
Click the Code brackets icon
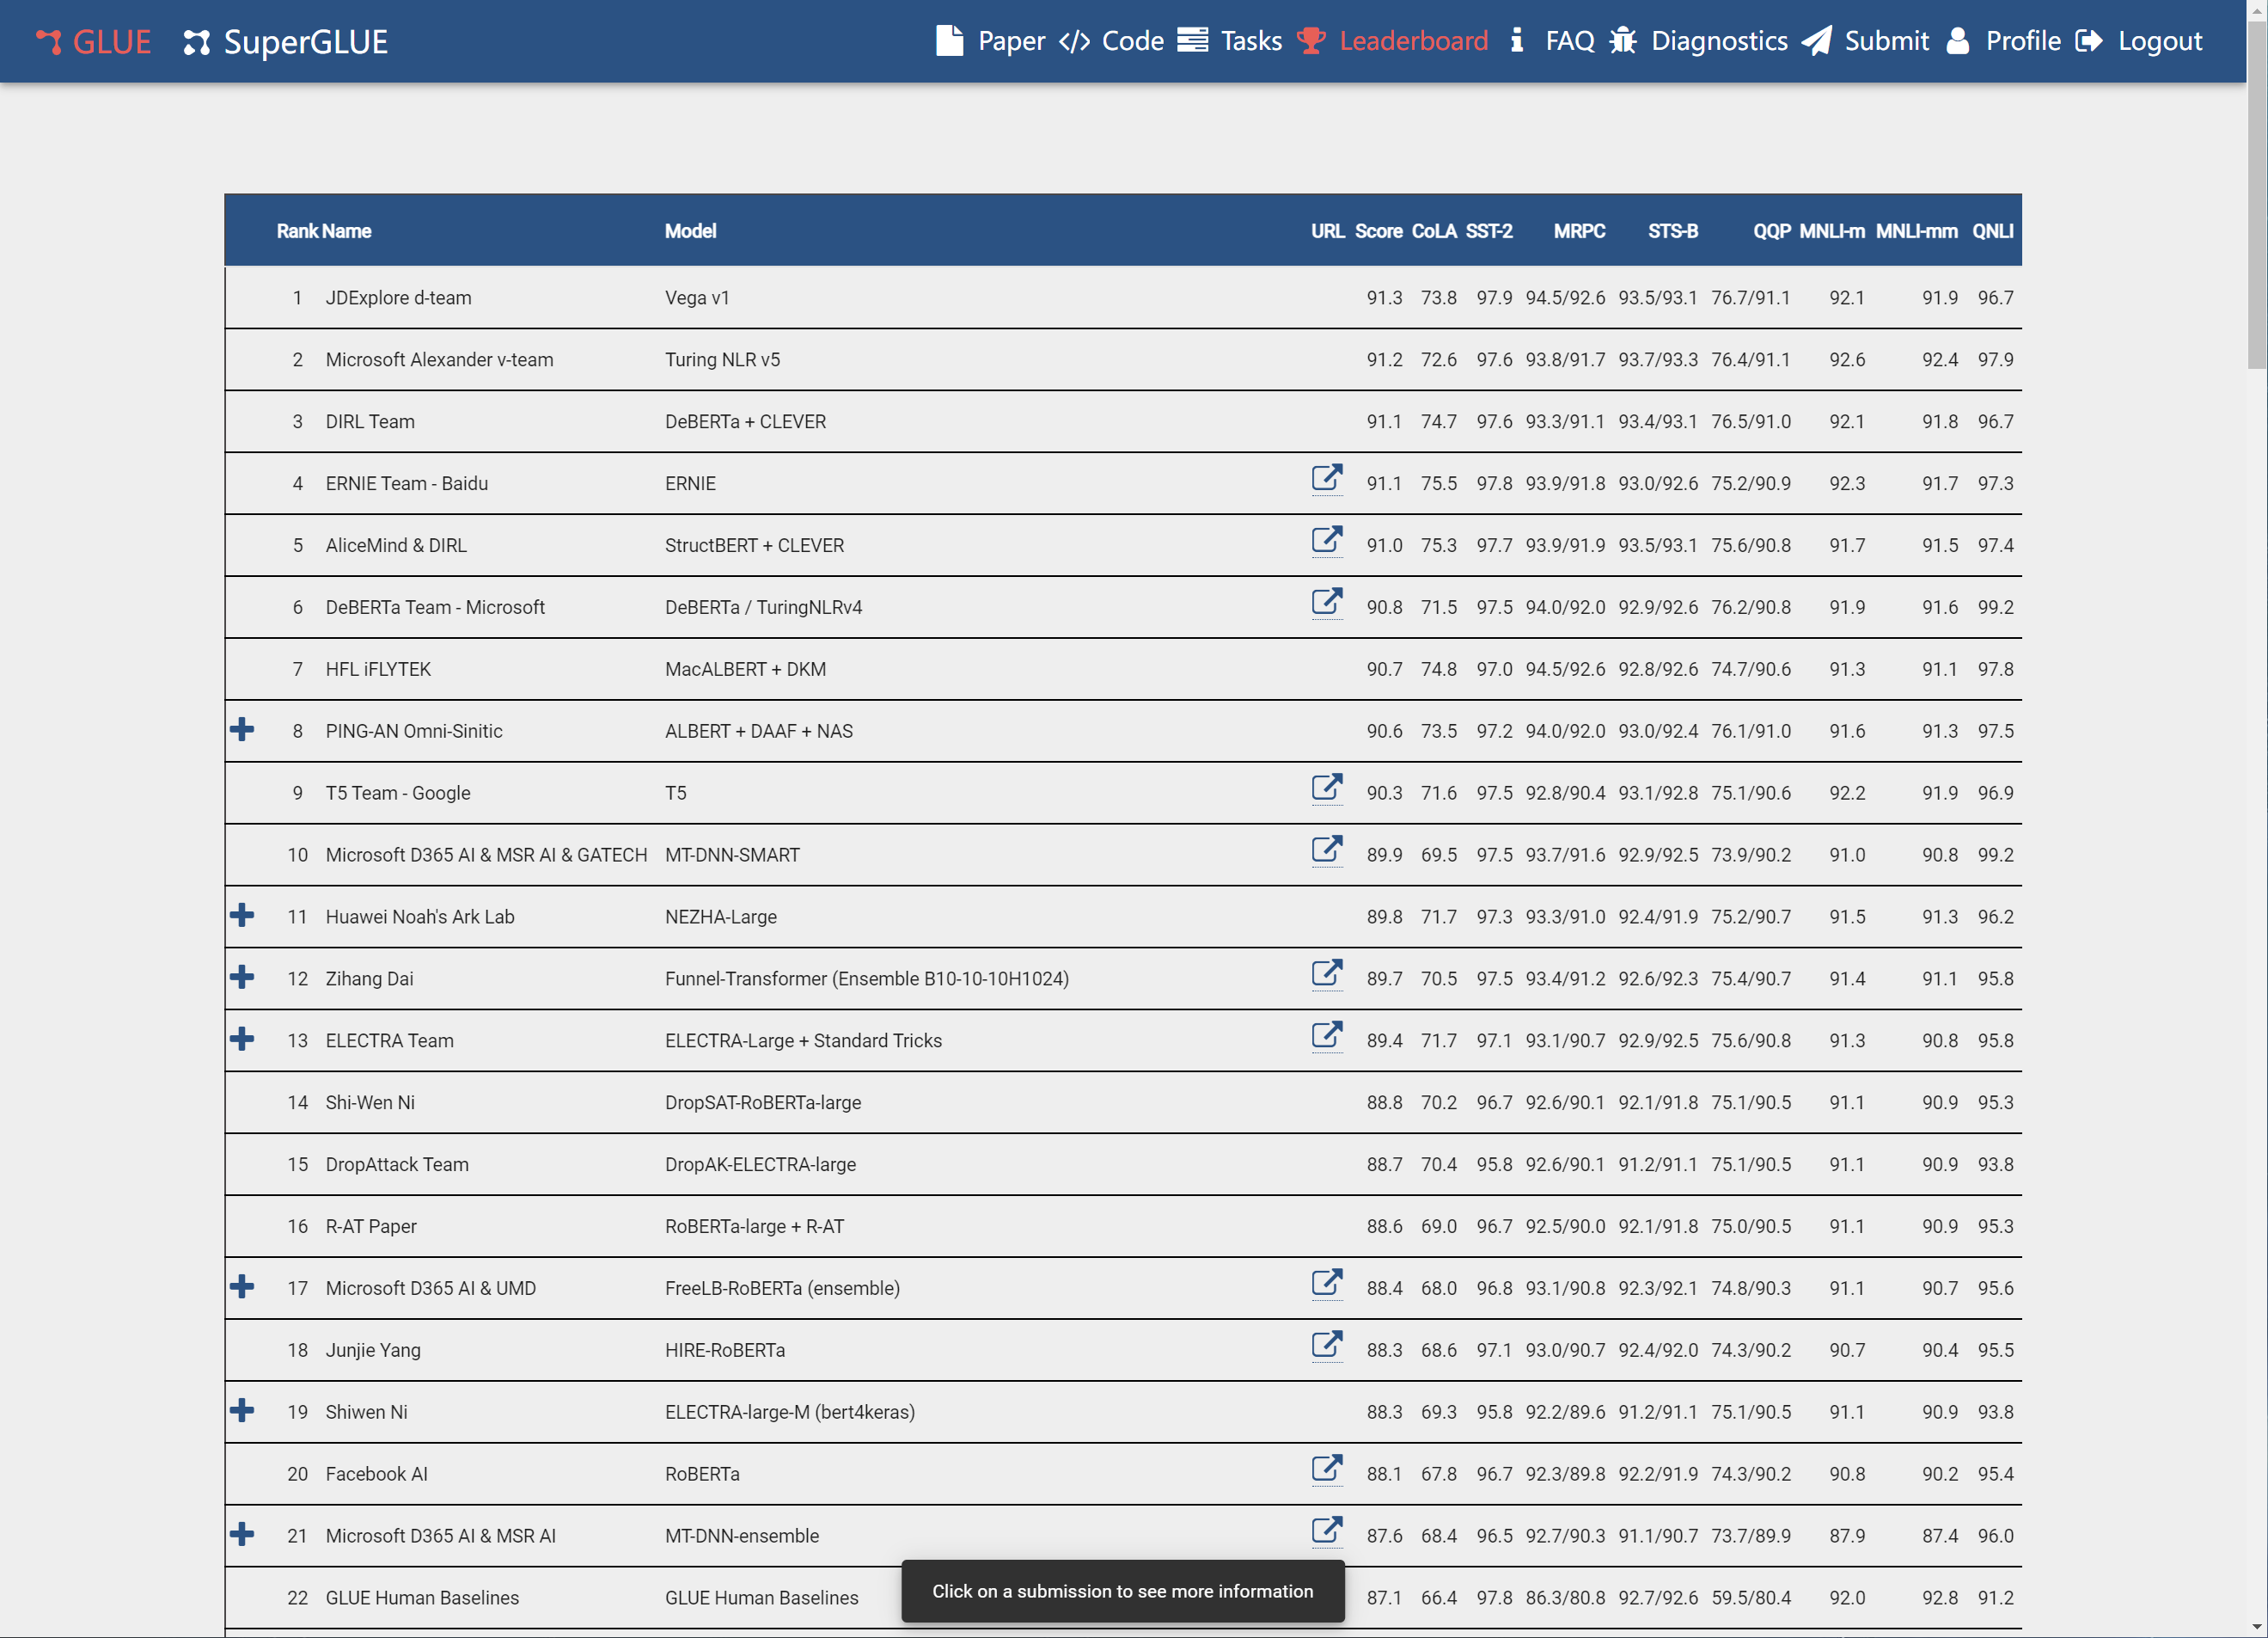click(x=1075, y=41)
